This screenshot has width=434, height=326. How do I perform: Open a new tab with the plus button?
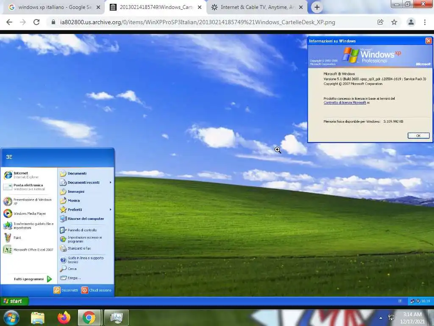coord(317,8)
